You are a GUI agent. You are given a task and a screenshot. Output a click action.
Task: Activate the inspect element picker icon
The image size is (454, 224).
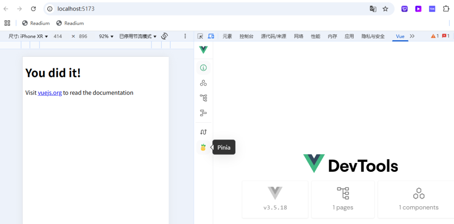pos(200,36)
